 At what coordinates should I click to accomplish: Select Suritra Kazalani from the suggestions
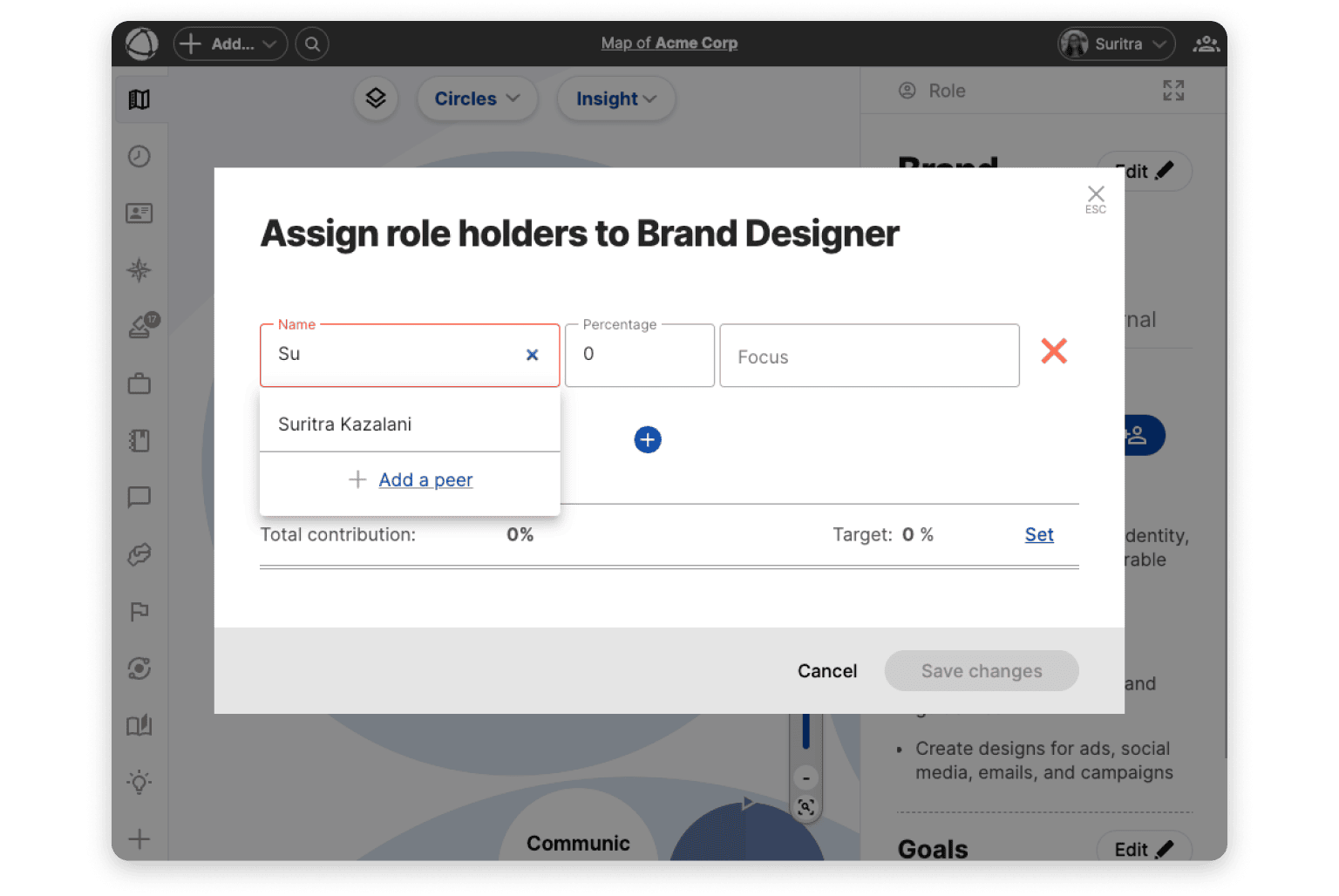pos(410,424)
